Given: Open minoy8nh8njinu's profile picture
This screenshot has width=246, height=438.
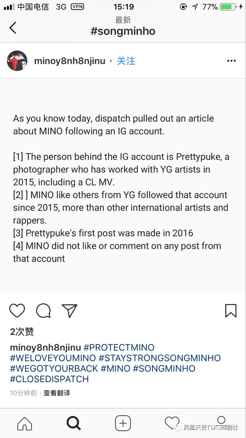Looking at the screenshot, I should click(x=17, y=61).
